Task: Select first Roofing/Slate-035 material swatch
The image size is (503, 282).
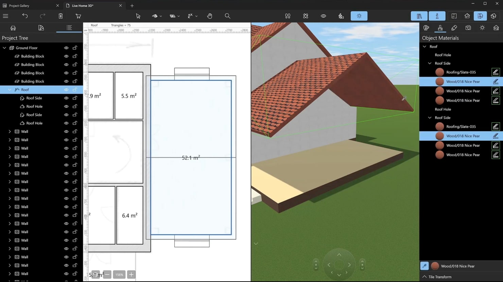Action: click(x=439, y=72)
